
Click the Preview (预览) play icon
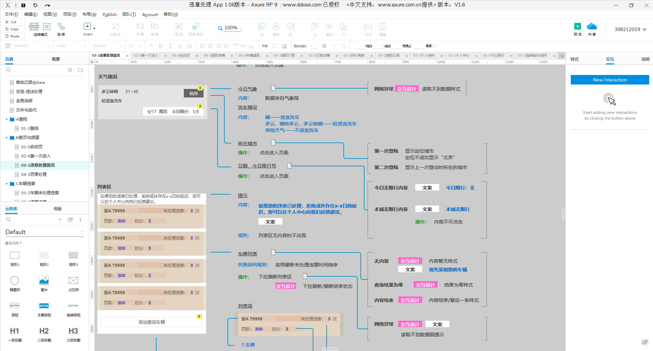coord(577,27)
